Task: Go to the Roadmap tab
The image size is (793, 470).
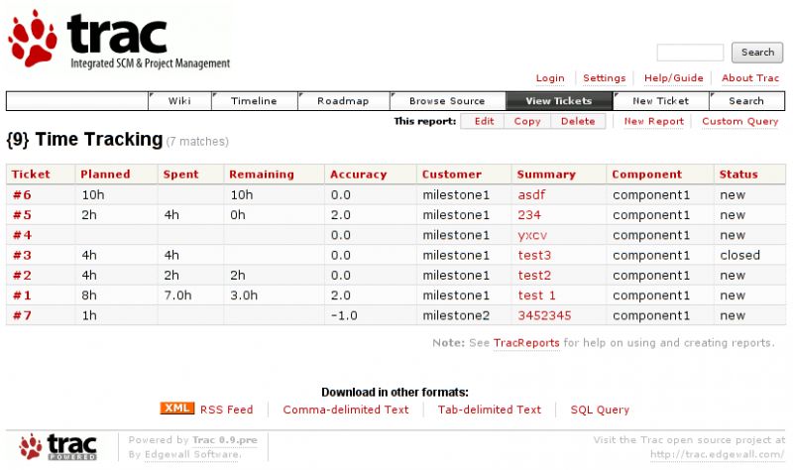Action: pyautogui.click(x=343, y=101)
